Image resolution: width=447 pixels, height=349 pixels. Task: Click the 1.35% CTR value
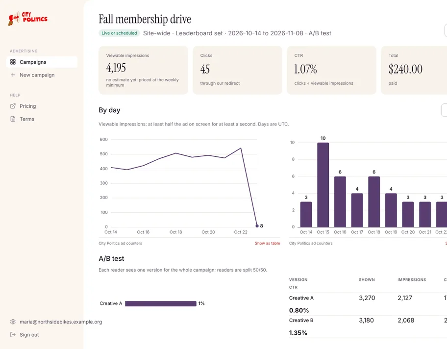[x=298, y=333]
